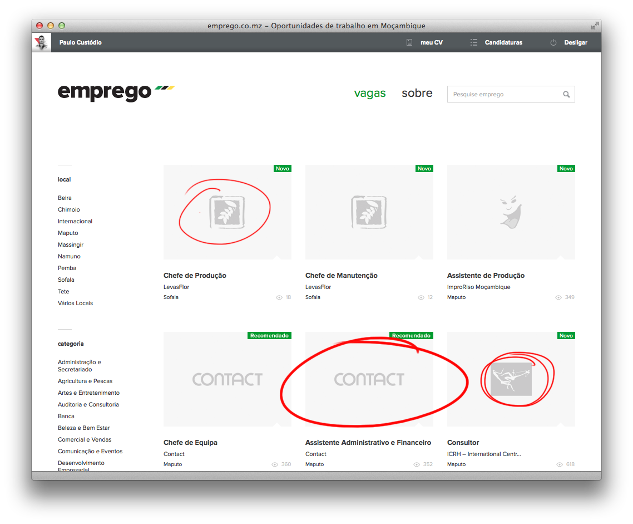Open the Assistente de Produção job title
This screenshot has width=633, height=524.
coord(486,276)
